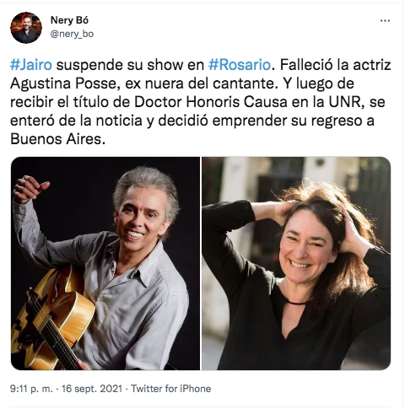Click the Nery Bó display name
The width and height of the screenshot is (405, 409).
pos(69,20)
